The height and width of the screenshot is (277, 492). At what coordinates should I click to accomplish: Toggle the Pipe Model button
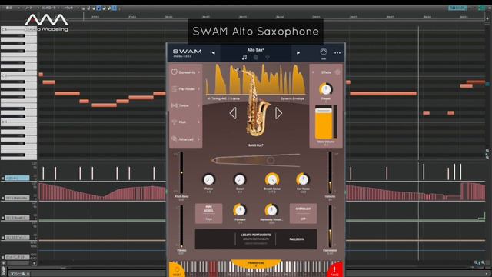click(209, 214)
